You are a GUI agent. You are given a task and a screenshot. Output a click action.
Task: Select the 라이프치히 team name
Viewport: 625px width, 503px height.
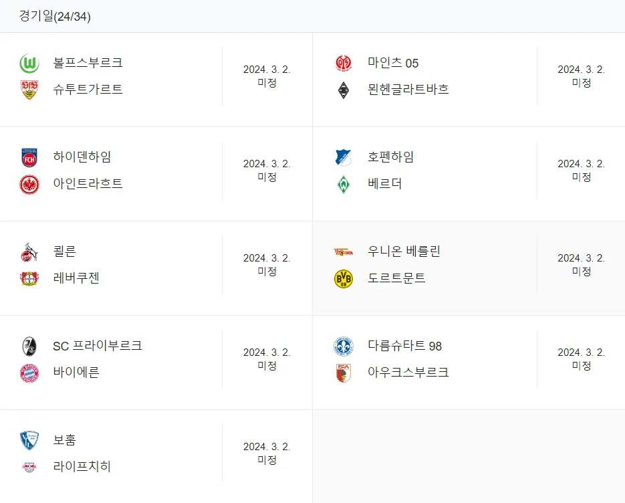(x=82, y=466)
